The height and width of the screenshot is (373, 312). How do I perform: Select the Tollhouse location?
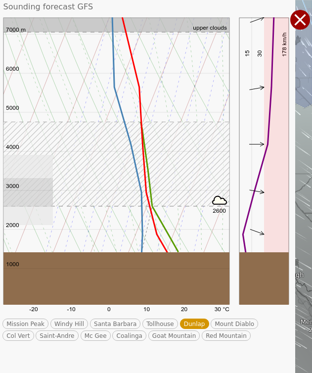click(x=160, y=324)
